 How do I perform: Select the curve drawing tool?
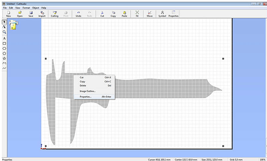pos(4,68)
